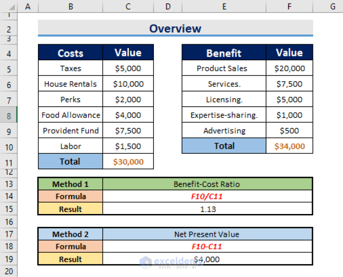
Task: Click the Formula label under Method 2
Action: (x=71, y=246)
